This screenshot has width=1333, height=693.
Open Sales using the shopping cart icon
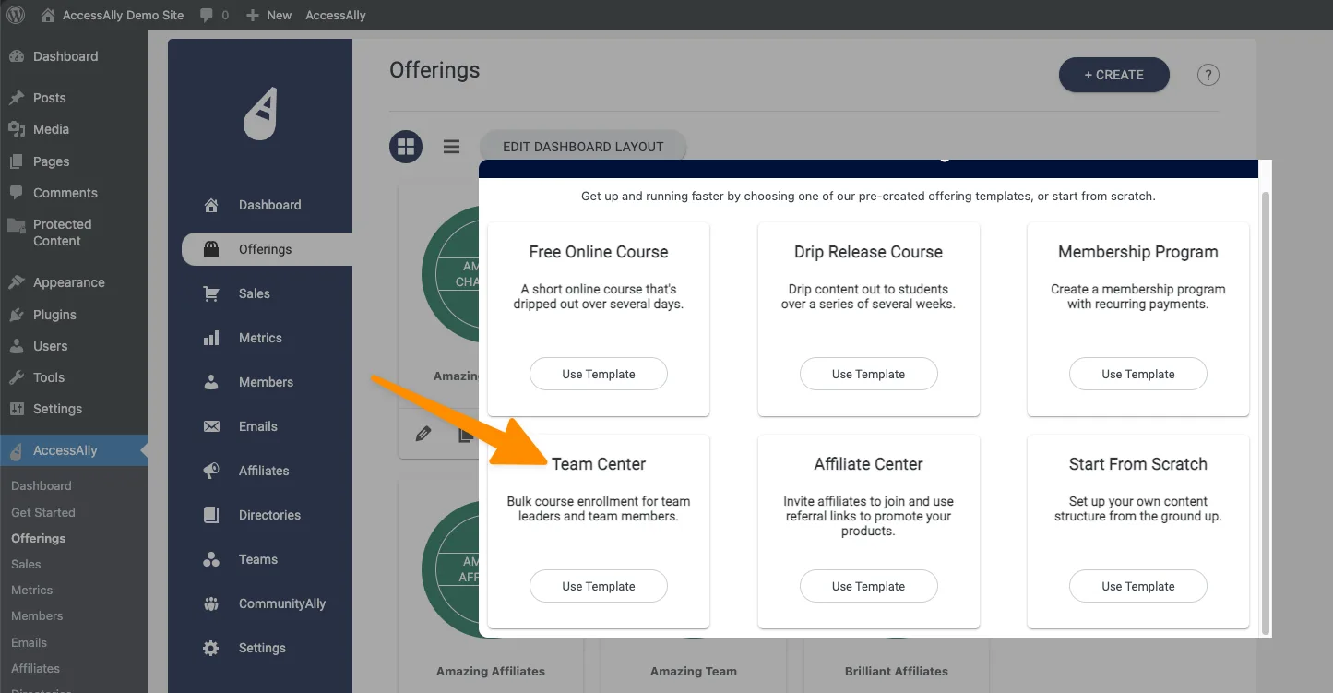[212, 293]
